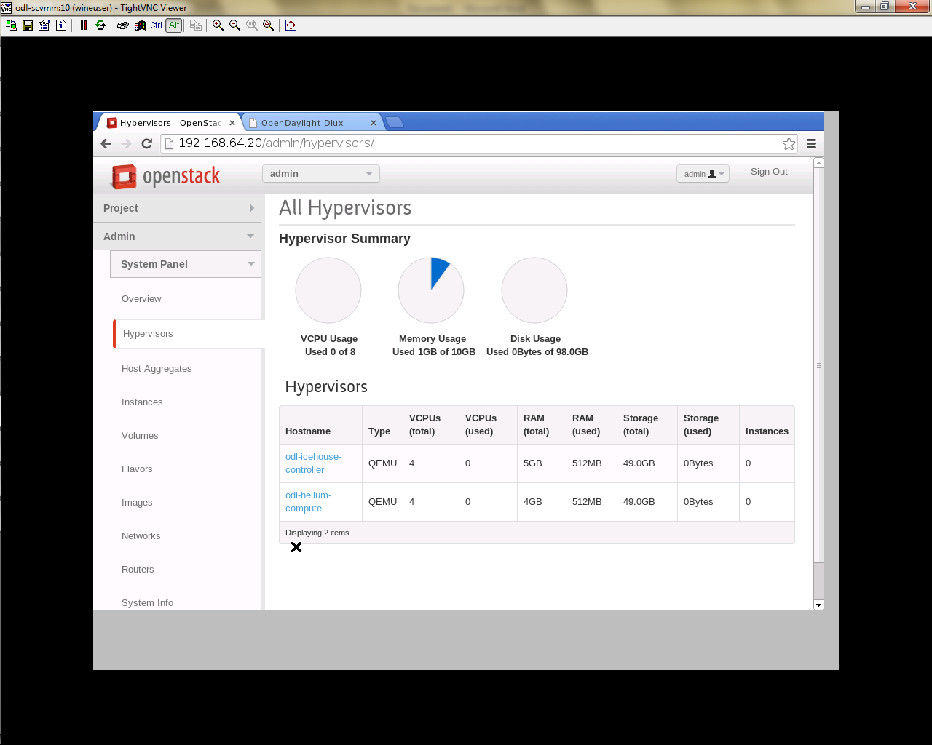Click the 'All Hypervisors' heading

coord(345,208)
